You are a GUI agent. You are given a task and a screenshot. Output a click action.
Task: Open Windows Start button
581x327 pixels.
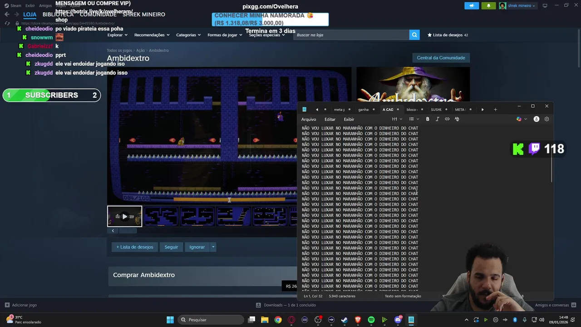pyautogui.click(x=170, y=320)
